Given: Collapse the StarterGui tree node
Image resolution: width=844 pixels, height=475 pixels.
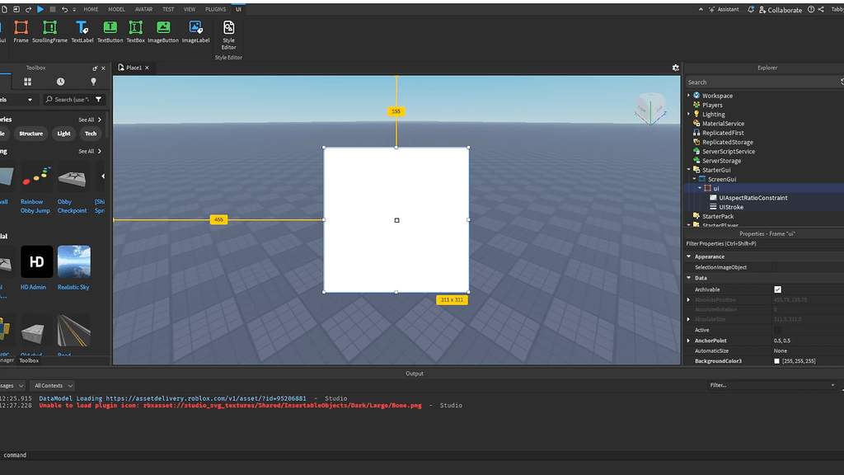Looking at the screenshot, I should click(x=688, y=170).
